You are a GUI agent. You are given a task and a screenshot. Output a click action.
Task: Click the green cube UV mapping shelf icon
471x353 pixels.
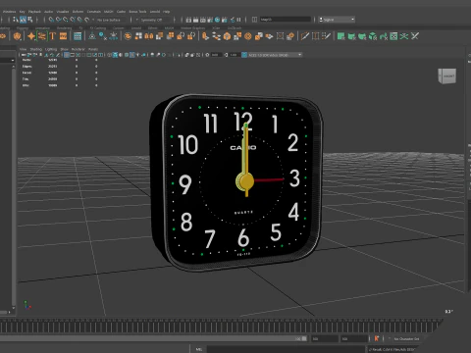(x=373, y=36)
